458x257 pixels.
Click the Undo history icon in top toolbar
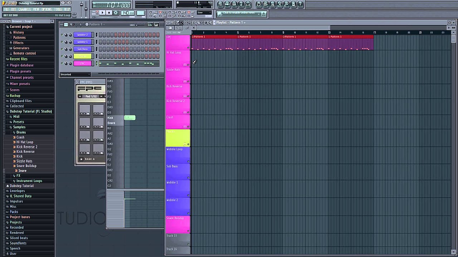258,4
